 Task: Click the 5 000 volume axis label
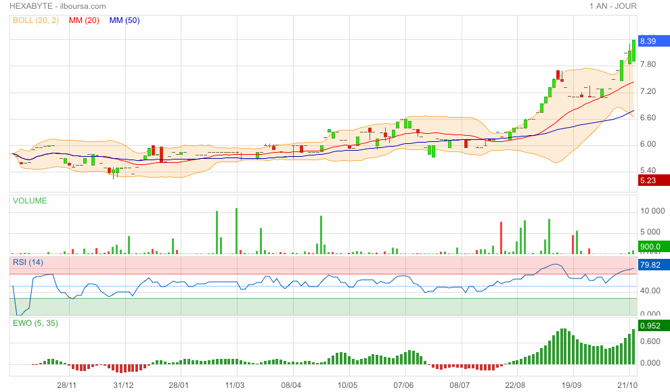click(x=650, y=232)
